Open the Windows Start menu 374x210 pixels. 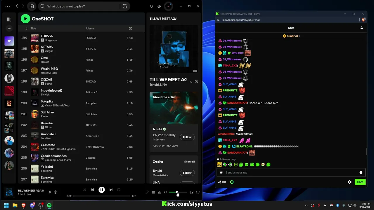click(x=6, y=205)
